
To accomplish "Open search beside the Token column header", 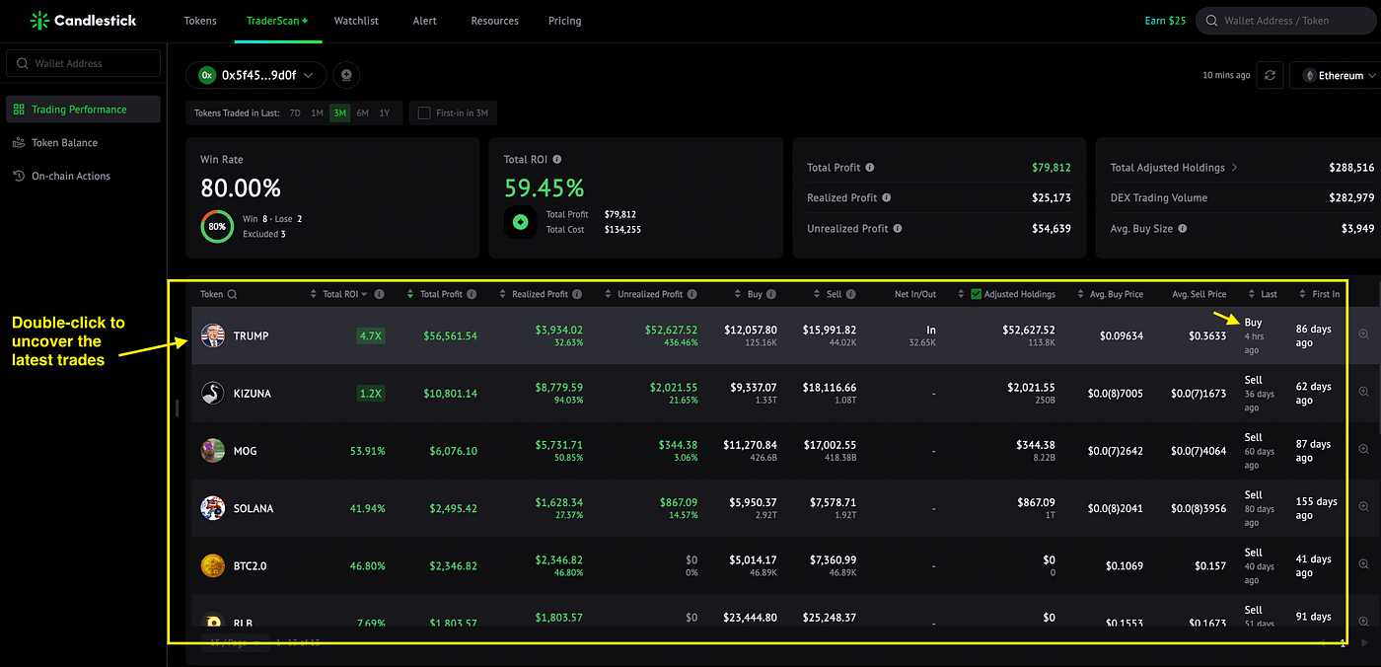I will [x=232, y=294].
